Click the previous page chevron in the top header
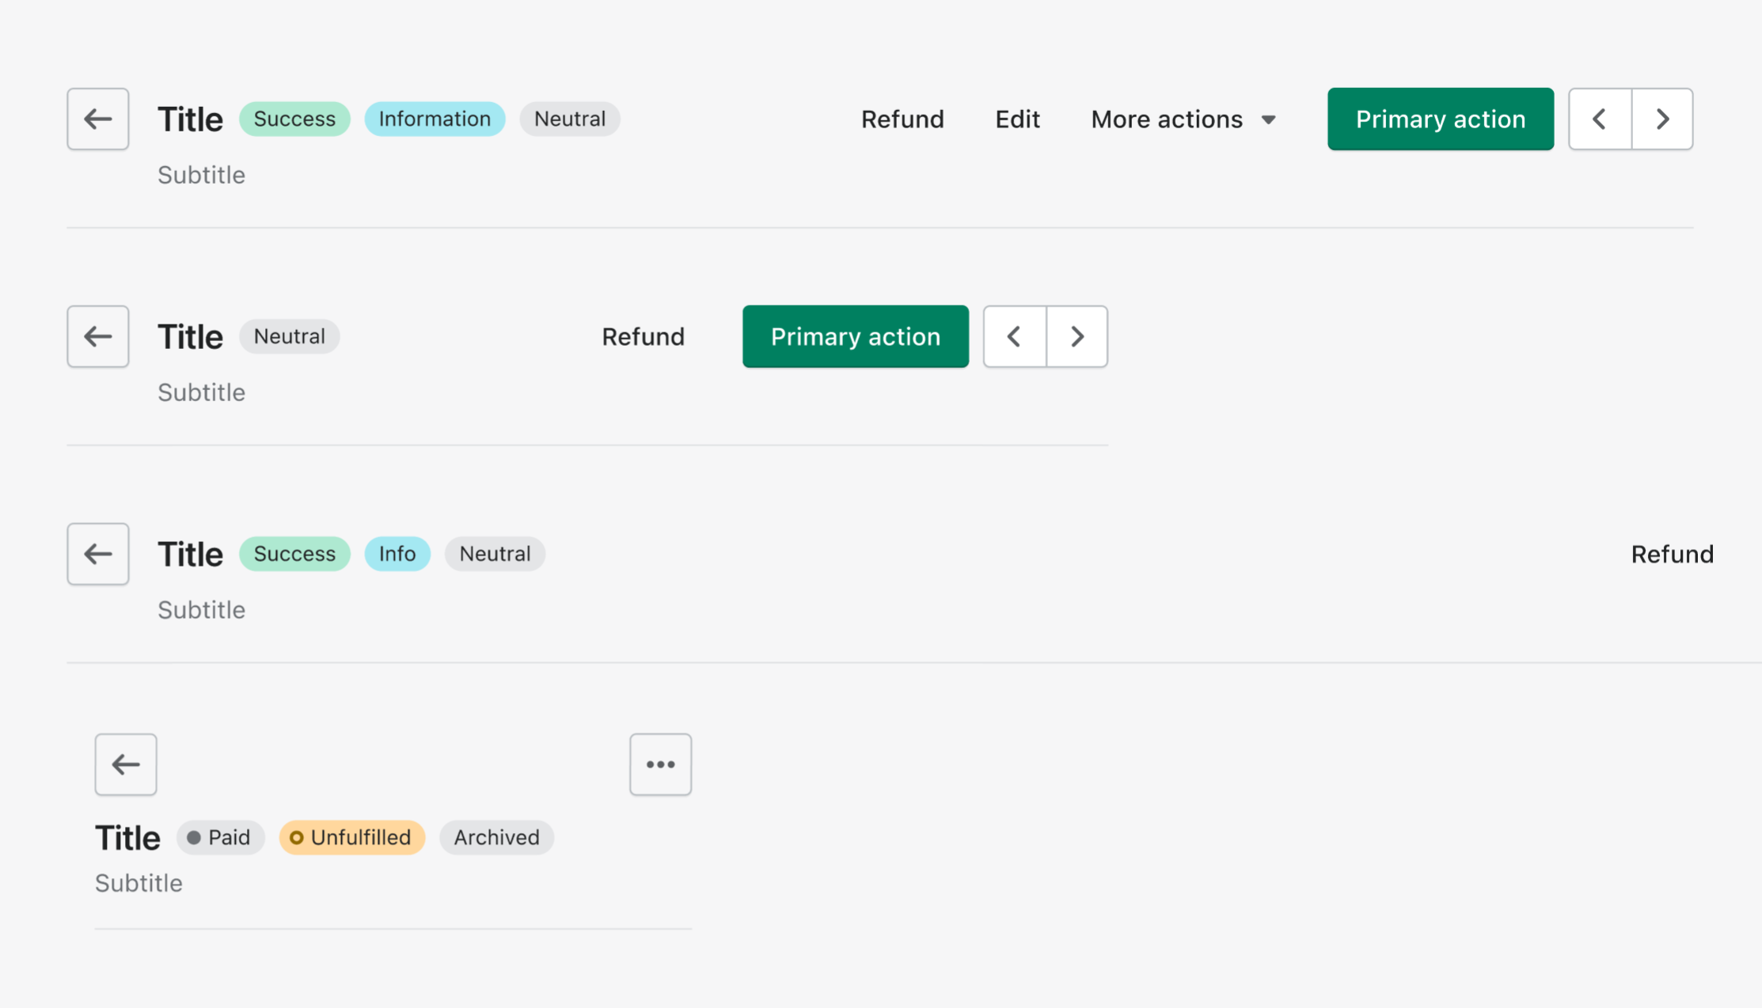The width and height of the screenshot is (1762, 1008). click(1599, 119)
